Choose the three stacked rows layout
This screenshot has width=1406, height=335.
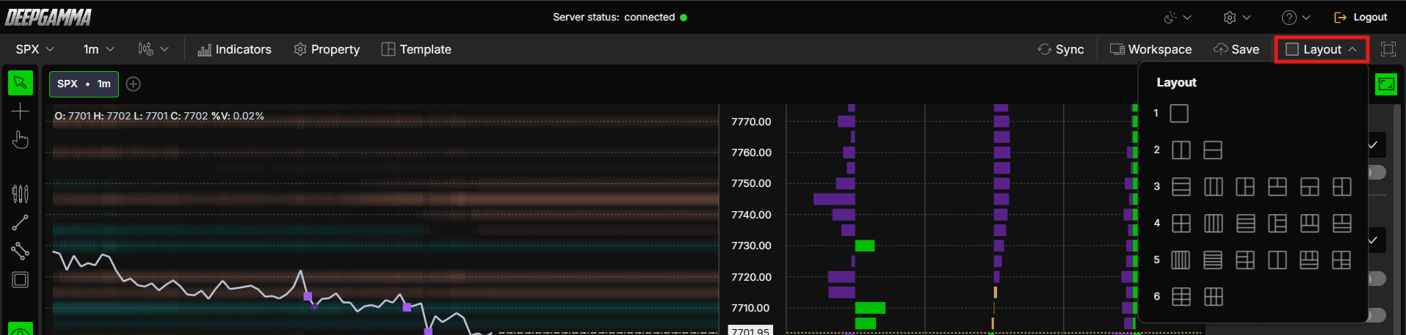click(1181, 187)
